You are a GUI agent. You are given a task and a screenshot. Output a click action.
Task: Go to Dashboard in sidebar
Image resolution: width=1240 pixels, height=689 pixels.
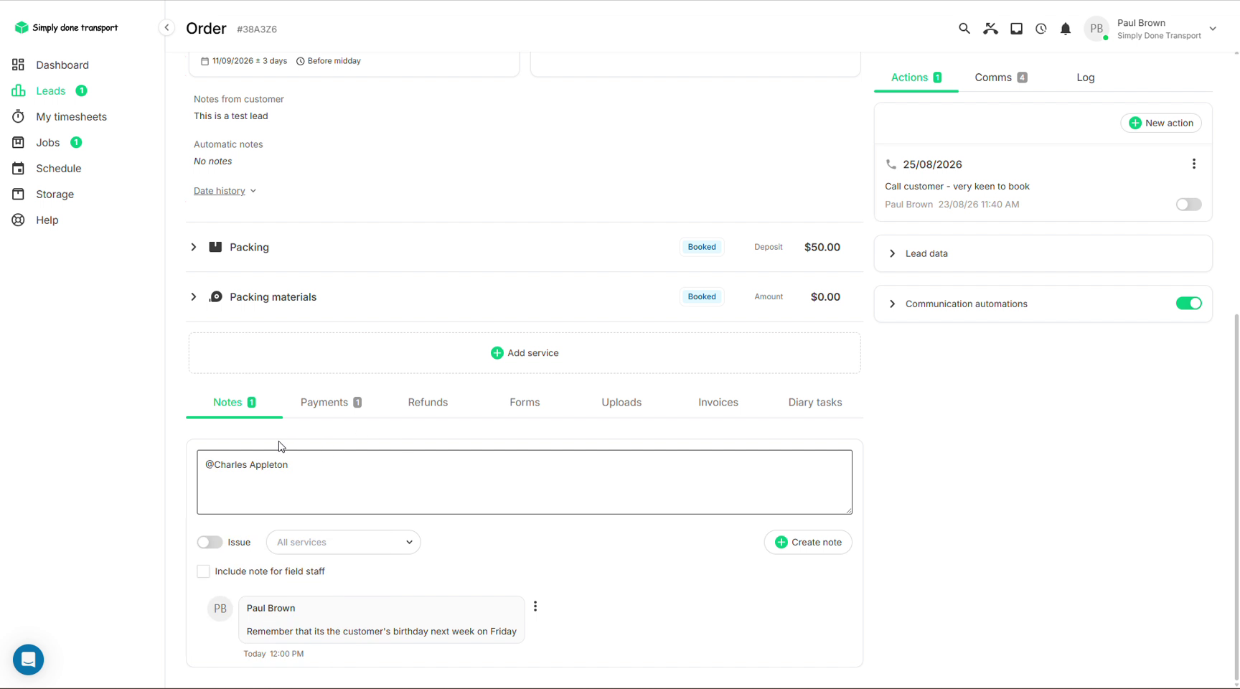point(62,65)
